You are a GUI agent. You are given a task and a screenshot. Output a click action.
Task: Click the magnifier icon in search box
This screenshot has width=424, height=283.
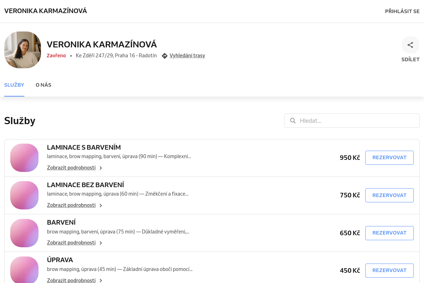[293, 121]
